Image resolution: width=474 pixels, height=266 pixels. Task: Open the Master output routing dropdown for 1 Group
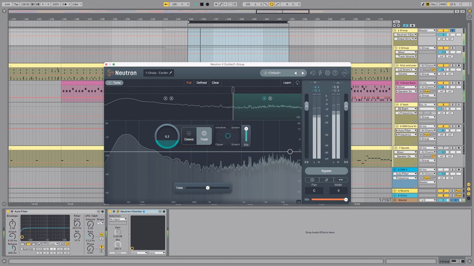427,30
